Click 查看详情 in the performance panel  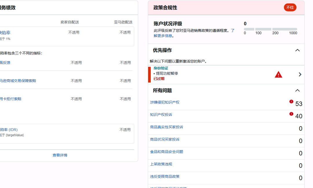coord(60,155)
